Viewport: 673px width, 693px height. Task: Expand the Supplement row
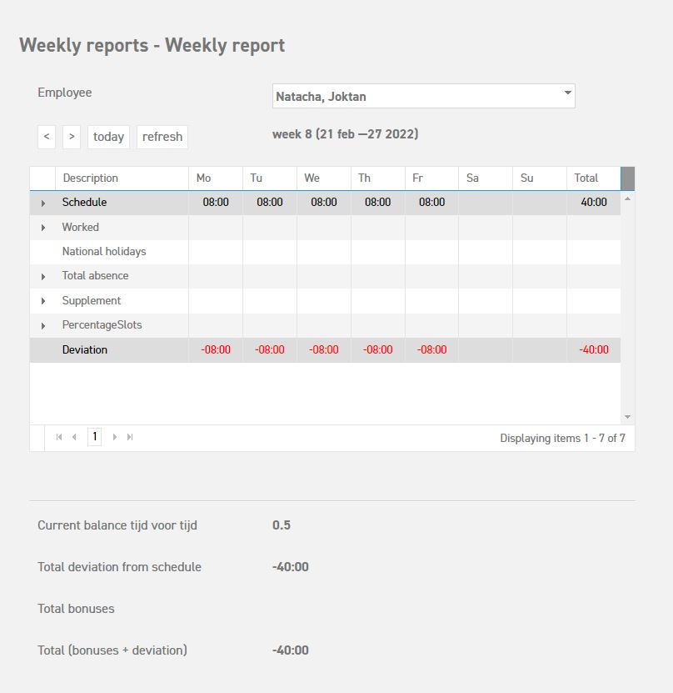[43, 301]
